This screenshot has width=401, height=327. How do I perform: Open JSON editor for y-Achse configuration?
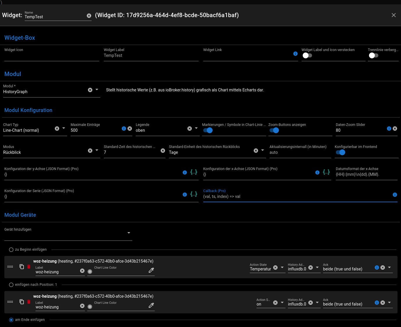tap(194, 172)
